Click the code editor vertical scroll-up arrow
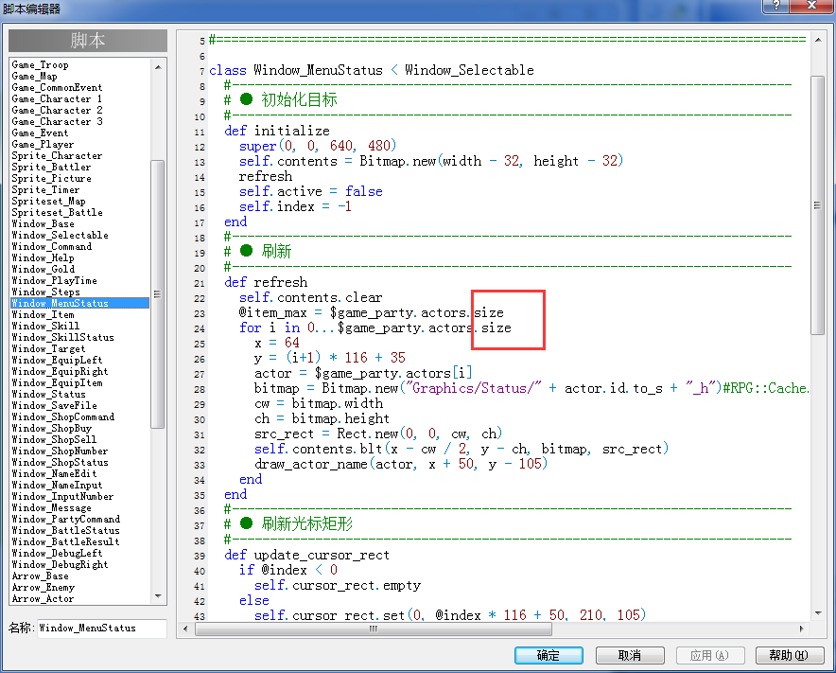The height and width of the screenshot is (673, 836). (817, 40)
